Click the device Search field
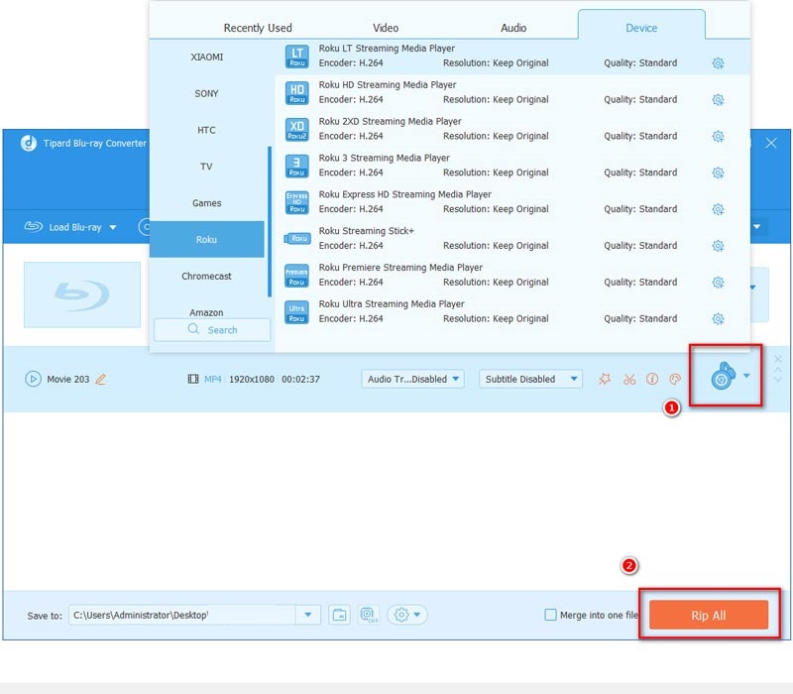The image size is (793, 694). (x=212, y=330)
